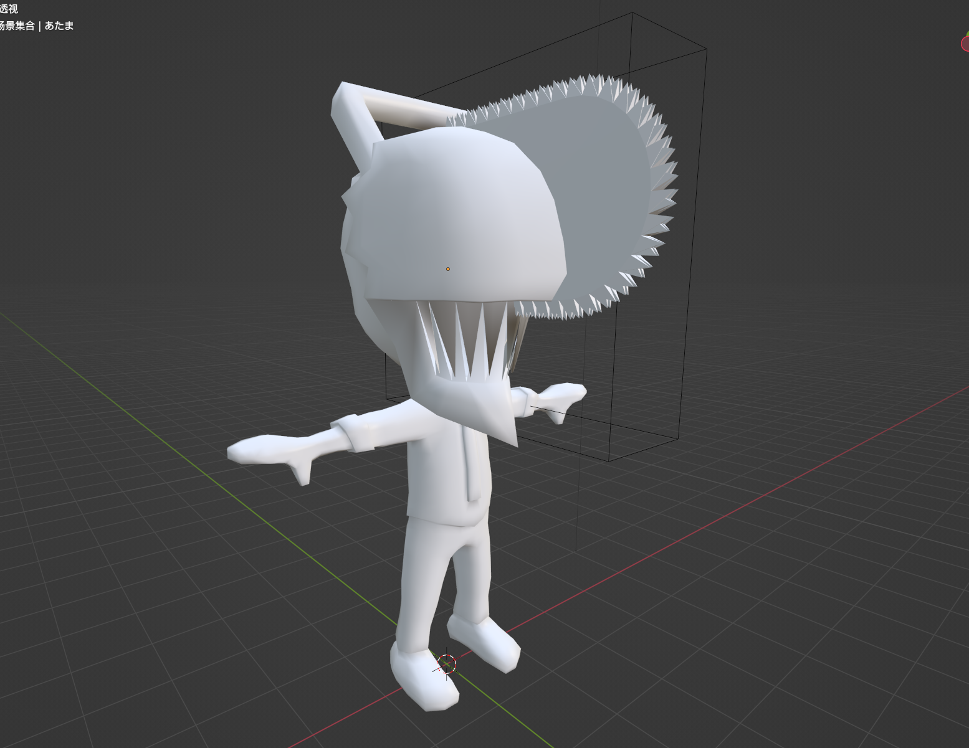The image size is (969, 748).
Task: Click the 透视 perspective view label
Action: coord(9,9)
